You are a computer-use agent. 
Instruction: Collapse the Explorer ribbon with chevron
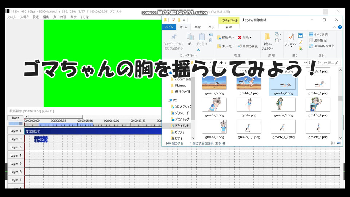[x=334, y=27]
